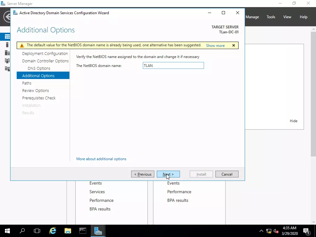This screenshot has width=316, height=237.
Task: Open the Manage menu in Server Manager
Action: pyautogui.click(x=252, y=17)
